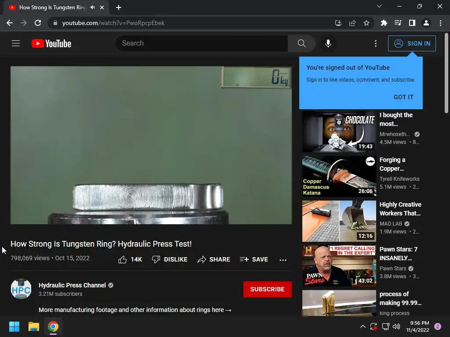Go to YouTube home via logo
This screenshot has width=450, height=337.
point(51,43)
